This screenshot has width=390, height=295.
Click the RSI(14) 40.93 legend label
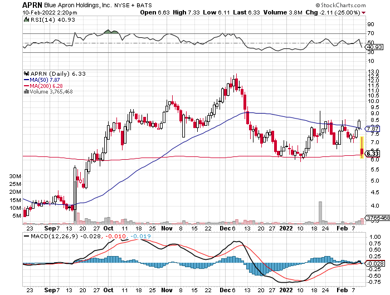tap(53, 19)
